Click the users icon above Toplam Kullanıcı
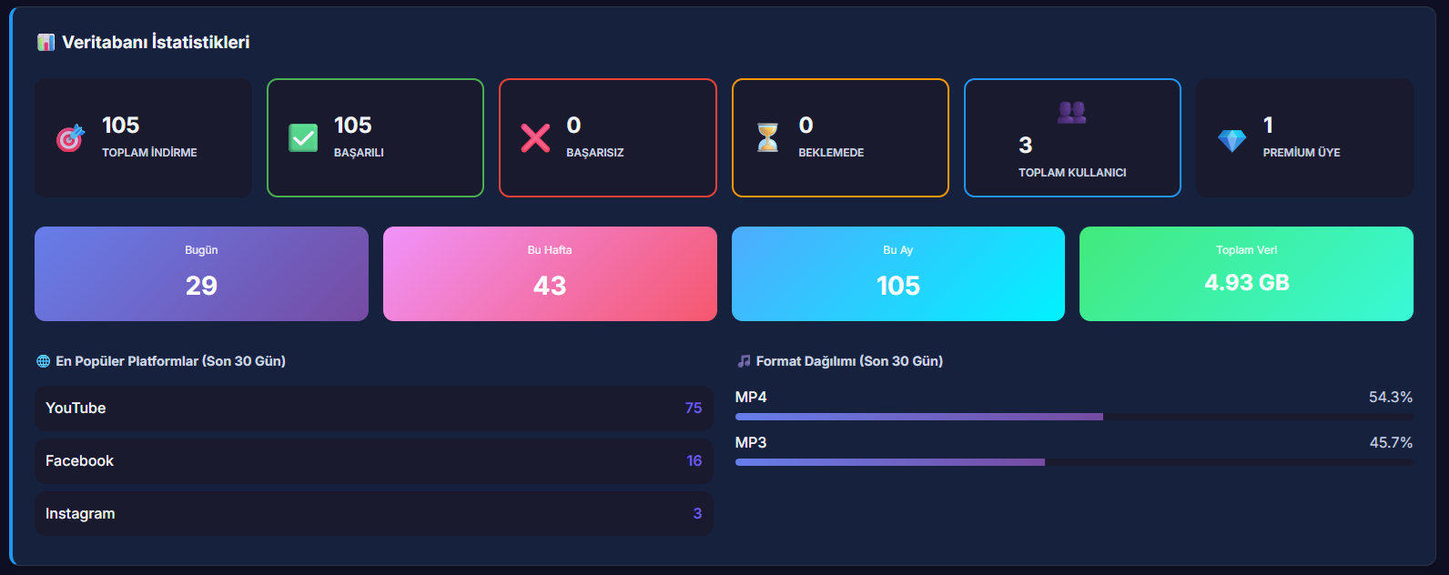The width and height of the screenshot is (1449, 575). pos(1071,113)
